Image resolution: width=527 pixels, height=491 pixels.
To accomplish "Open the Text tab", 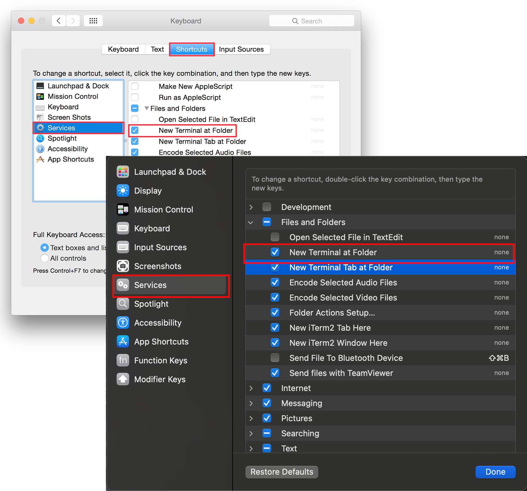I will coord(156,49).
